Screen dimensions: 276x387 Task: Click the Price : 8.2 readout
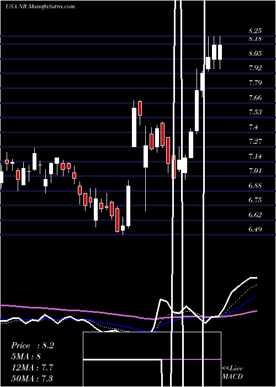[x=32, y=346]
